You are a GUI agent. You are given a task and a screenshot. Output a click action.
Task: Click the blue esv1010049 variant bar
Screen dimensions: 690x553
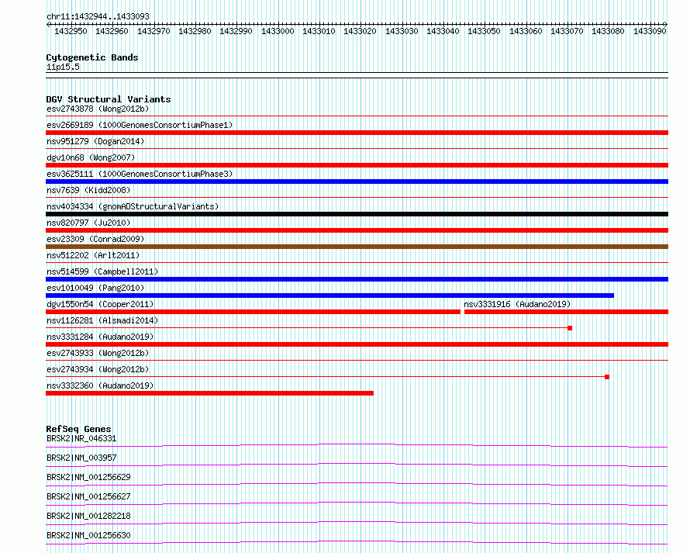[329, 296]
